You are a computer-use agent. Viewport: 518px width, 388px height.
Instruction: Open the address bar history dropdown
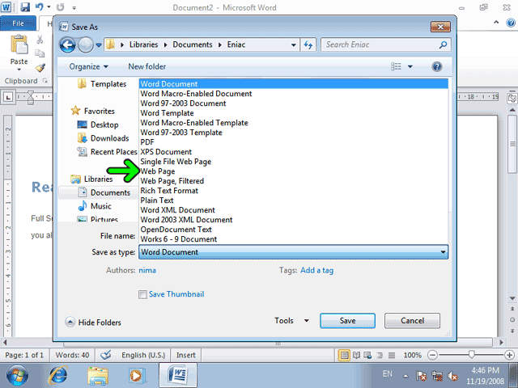293,45
